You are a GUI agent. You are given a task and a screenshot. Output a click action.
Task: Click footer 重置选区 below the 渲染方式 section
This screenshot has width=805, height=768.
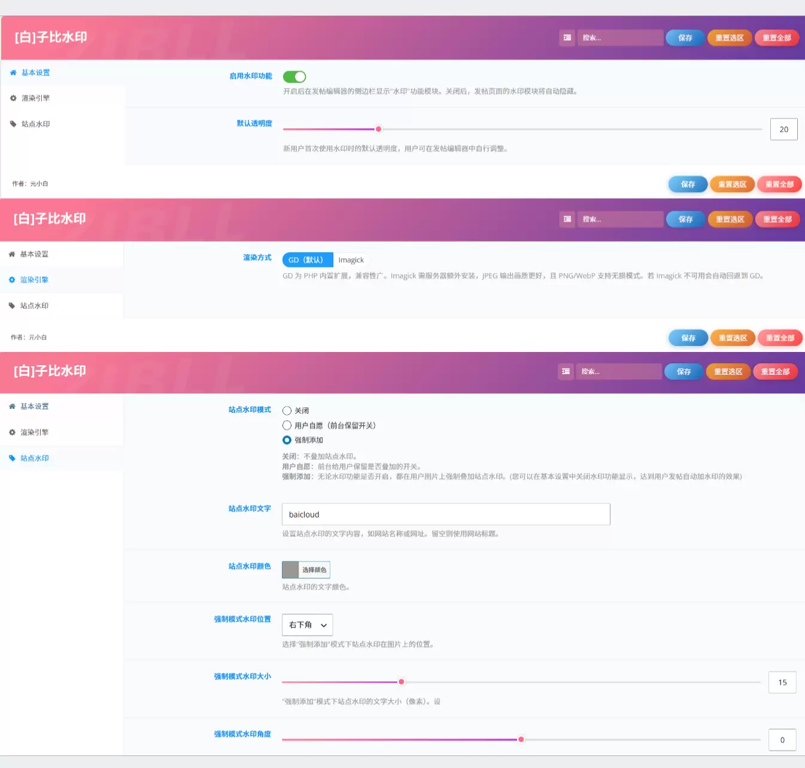point(733,338)
